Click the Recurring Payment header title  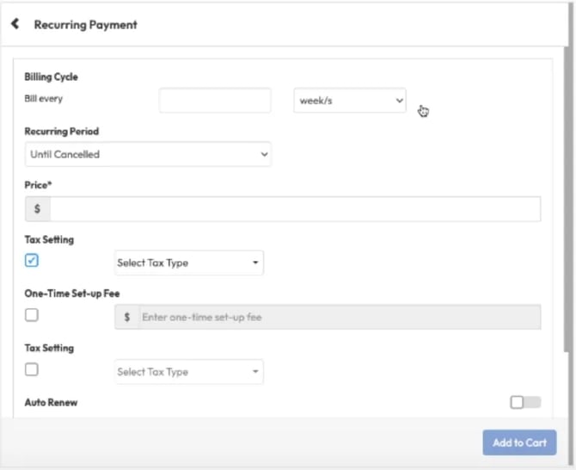coord(85,25)
